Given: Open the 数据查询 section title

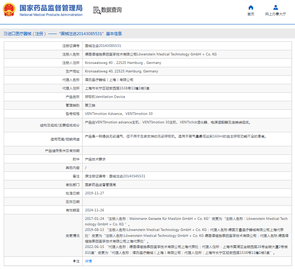Looking at the screenshot, I should 111,10.
